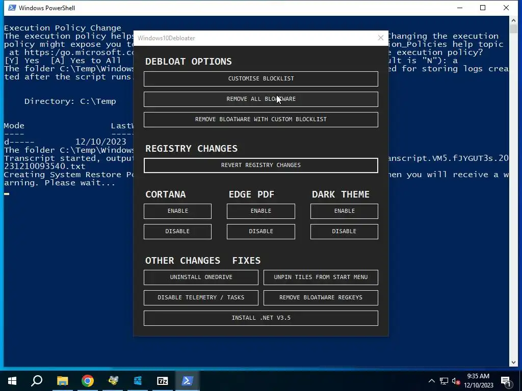522x391 pixels.
Task: Click PowerShell window title icon
Action: pos(12,8)
